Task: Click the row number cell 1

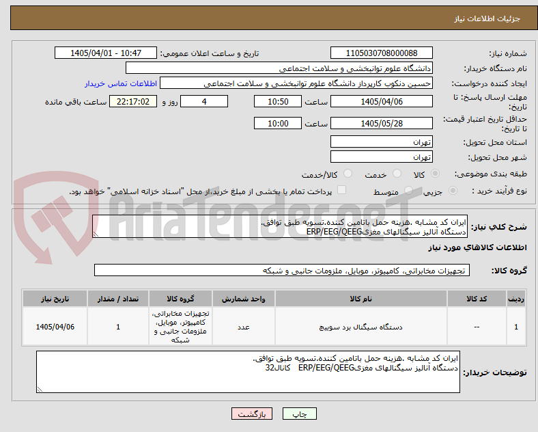Action: coord(516,327)
